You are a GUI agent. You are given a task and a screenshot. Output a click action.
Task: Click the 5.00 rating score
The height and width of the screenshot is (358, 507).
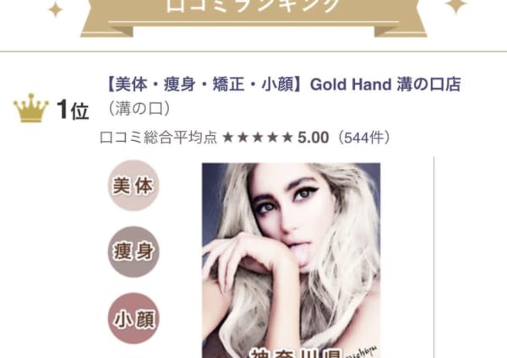click(313, 138)
